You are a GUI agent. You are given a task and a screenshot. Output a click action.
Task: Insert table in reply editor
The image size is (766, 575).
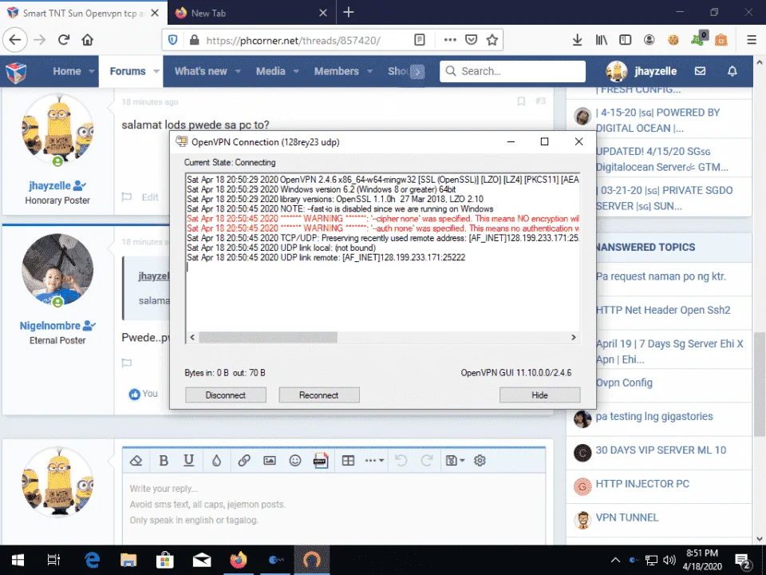348,460
